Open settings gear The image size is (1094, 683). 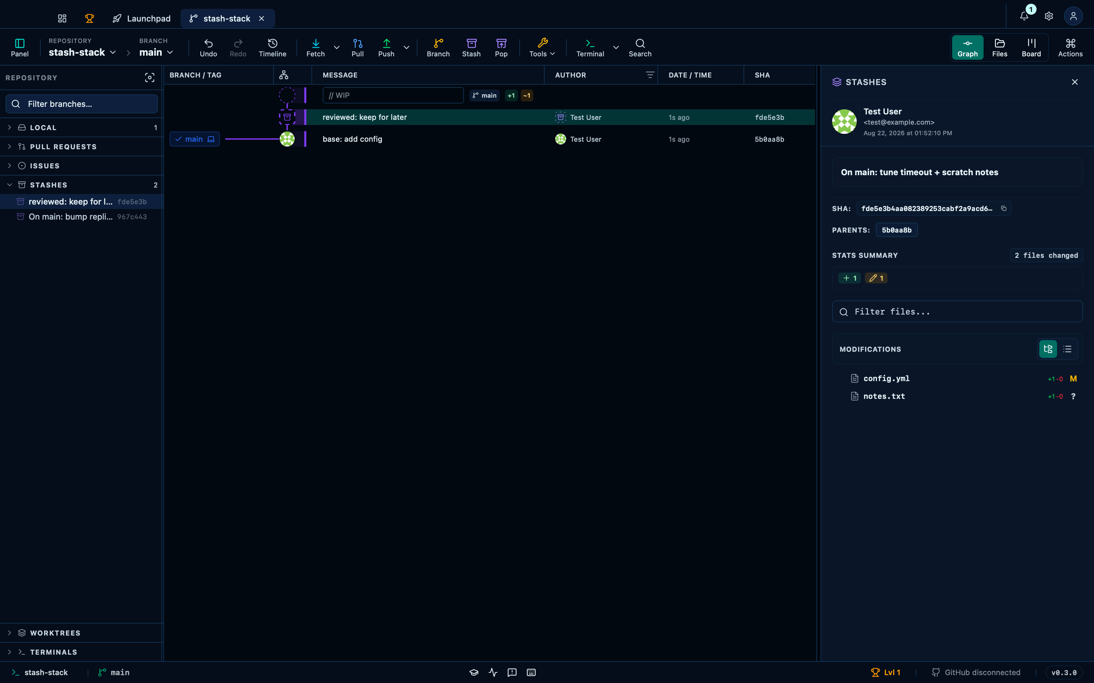coord(1049,16)
